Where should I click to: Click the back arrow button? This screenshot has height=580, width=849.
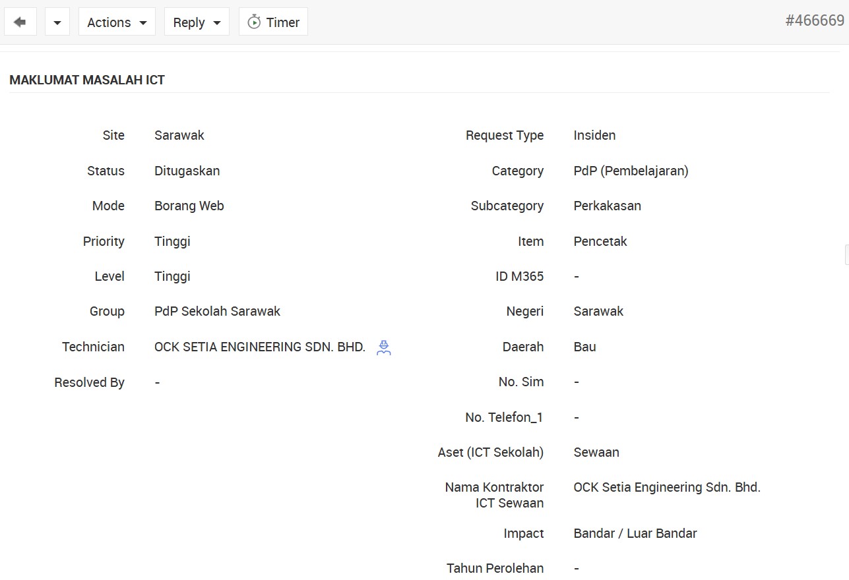[x=20, y=22]
